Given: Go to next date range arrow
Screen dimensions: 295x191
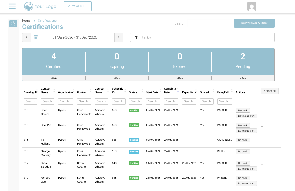Looking at the screenshot, I should (x=119, y=37).
